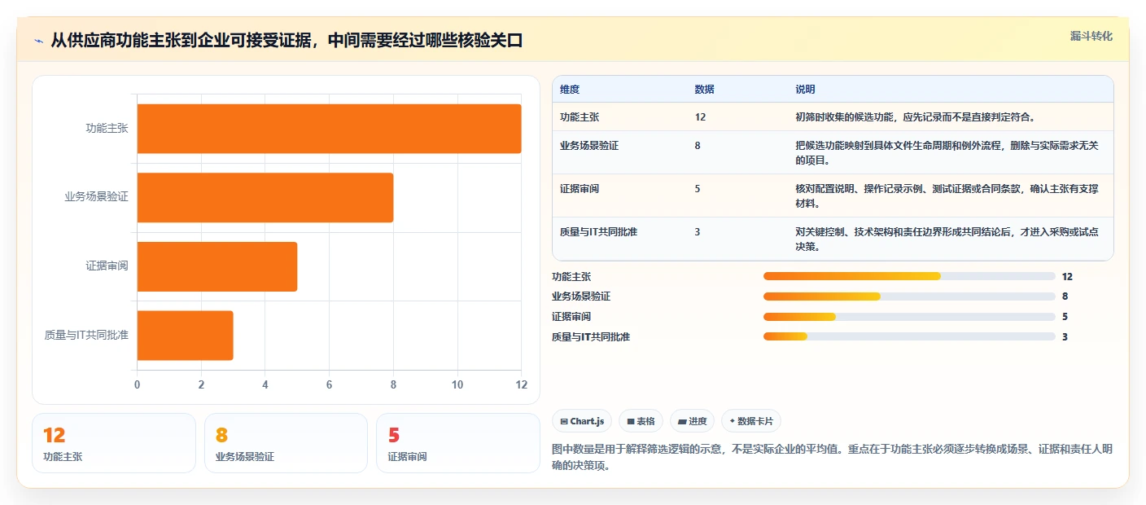Click 业务场景验证 in the table's 维度 column

(589, 145)
